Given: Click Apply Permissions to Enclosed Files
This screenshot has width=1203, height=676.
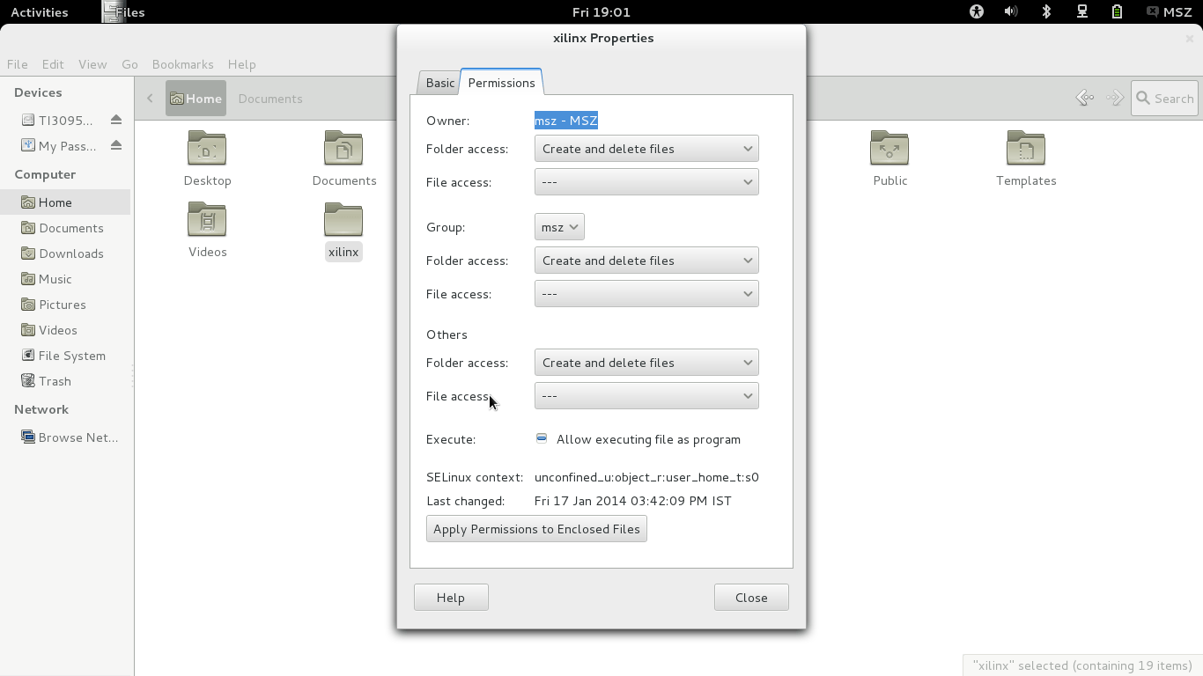Looking at the screenshot, I should pyautogui.click(x=536, y=529).
